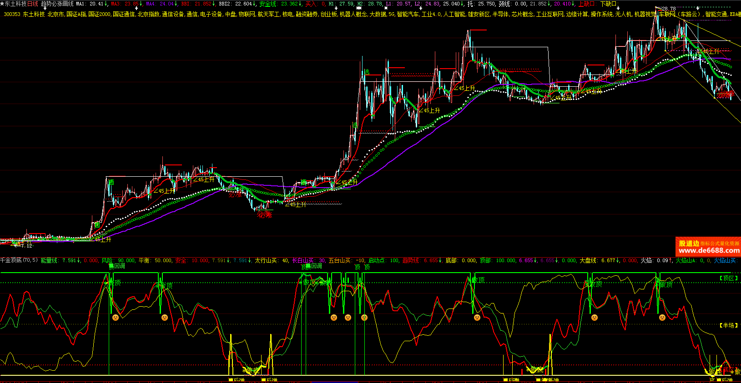Click the 趋势必涨画线 indicator name
741x383 pixels.
pos(57,4)
